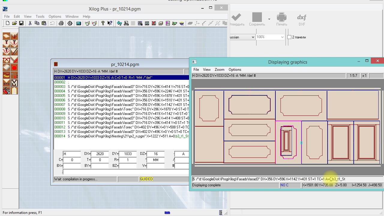The width and height of the screenshot is (384, 216).
Task: Activate the context help arrow-question icon
Action: [110, 23]
